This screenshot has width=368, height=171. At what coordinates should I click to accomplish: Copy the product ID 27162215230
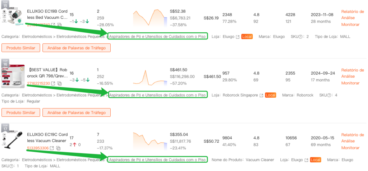(60, 83)
